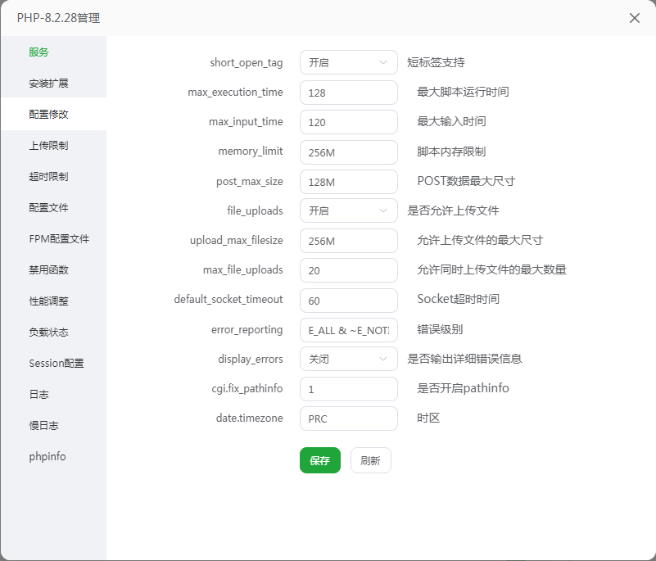Open the Session配置 tab
This screenshot has height=561, width=656.
coord(57,364)
